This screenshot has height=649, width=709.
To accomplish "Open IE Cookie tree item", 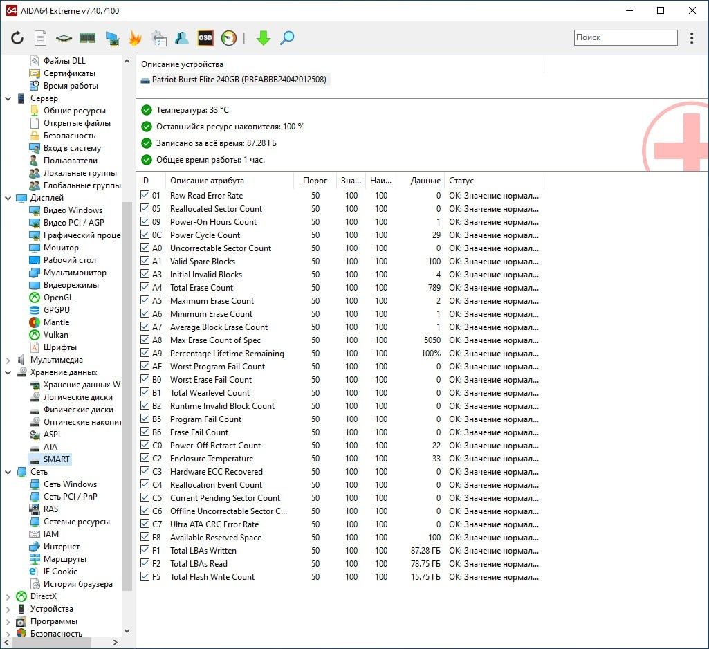I will click(x=60, y=572).
